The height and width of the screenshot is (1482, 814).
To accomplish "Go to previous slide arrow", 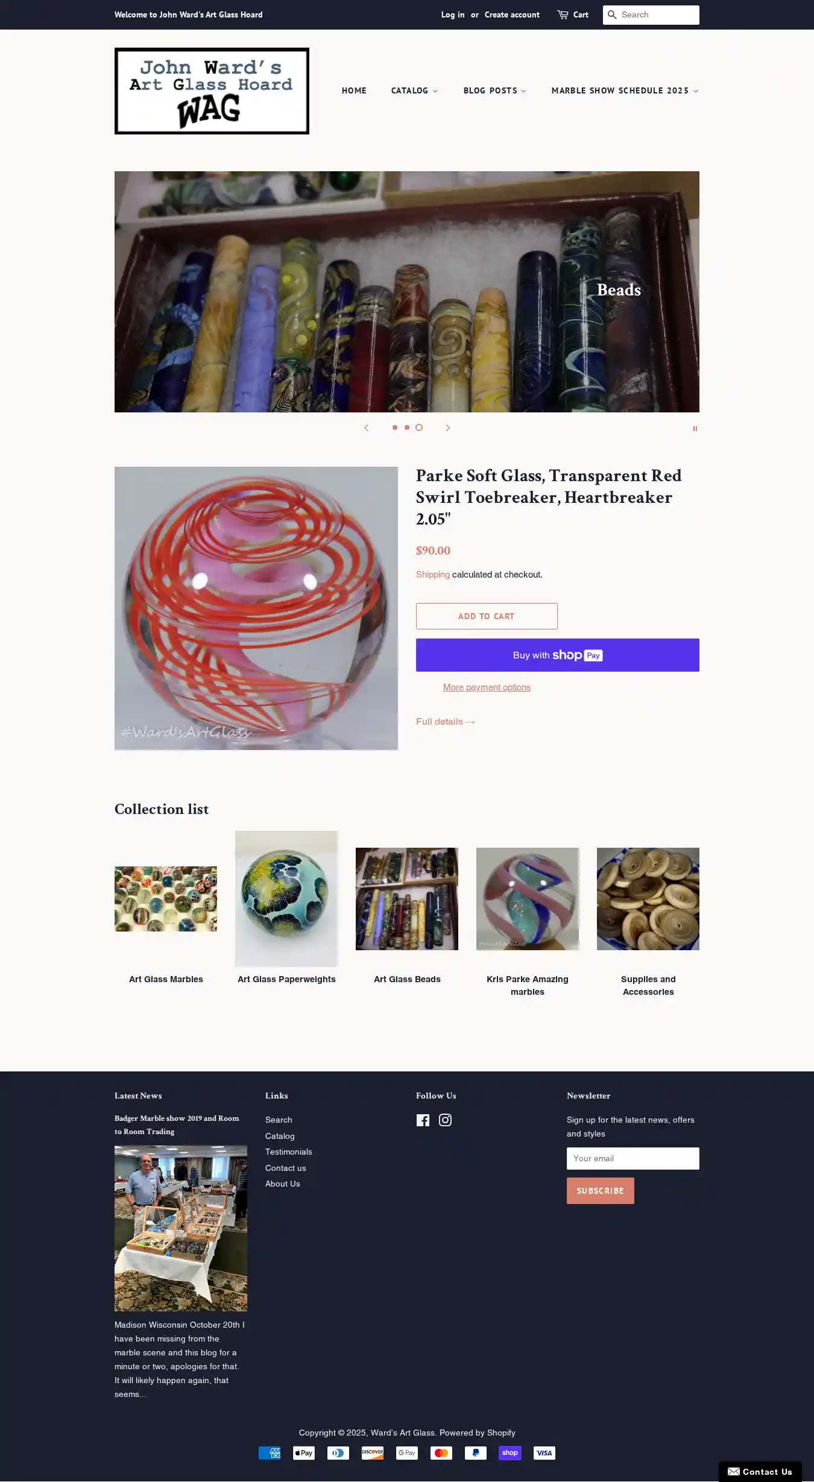I will click(366, 427).
